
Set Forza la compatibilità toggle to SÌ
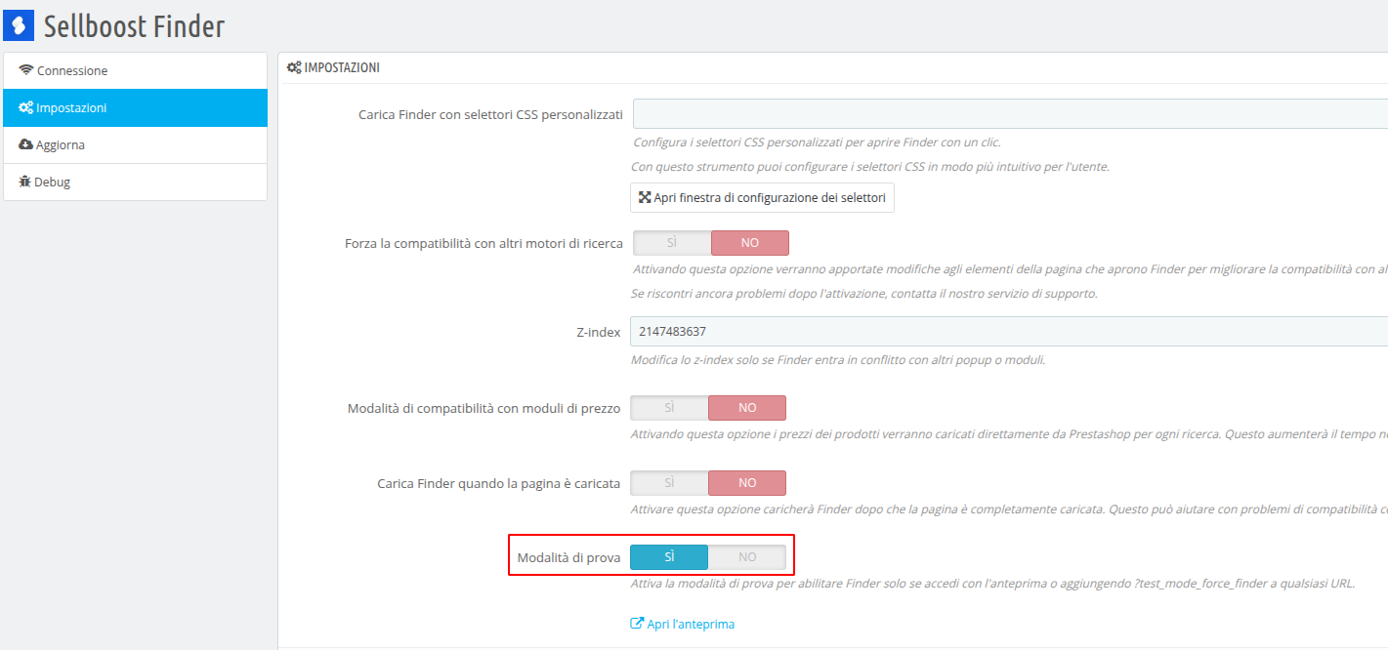tap(672, 243)
